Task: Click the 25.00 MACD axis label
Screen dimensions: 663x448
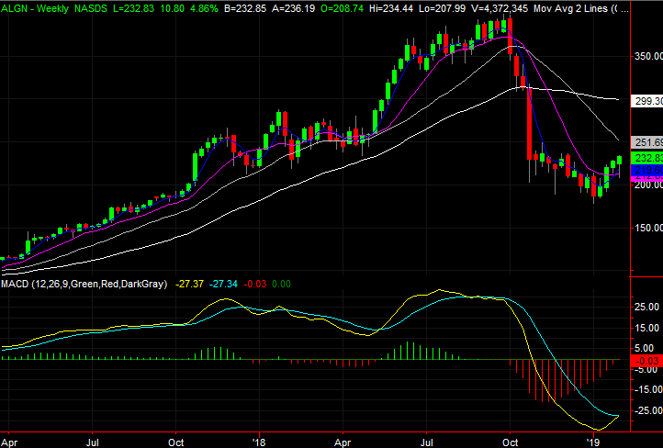Action: click(647, 307)
